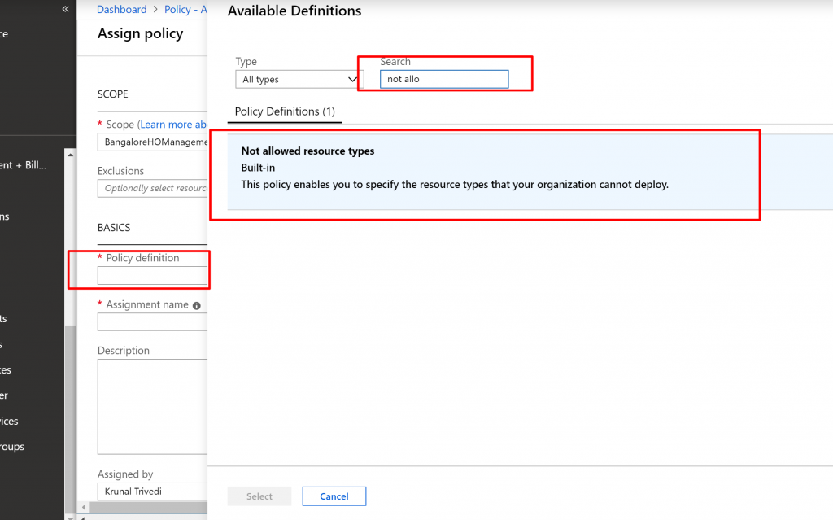The height and width of the screenshot is (520, 833).
Task: Click the Search box containing 'not allo'
Action: pos(444,79)
